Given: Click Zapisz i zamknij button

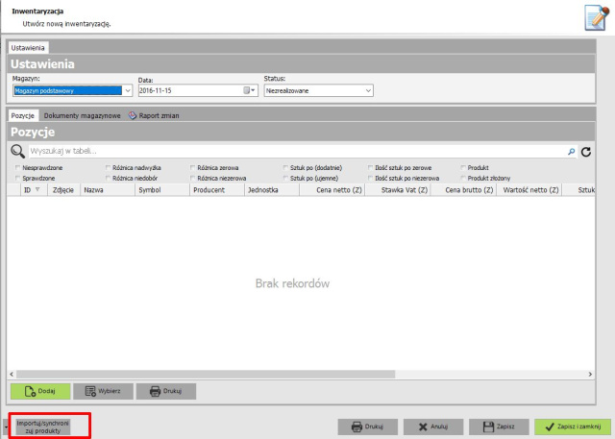Looking at the screenshot, I should coord(573,427).
